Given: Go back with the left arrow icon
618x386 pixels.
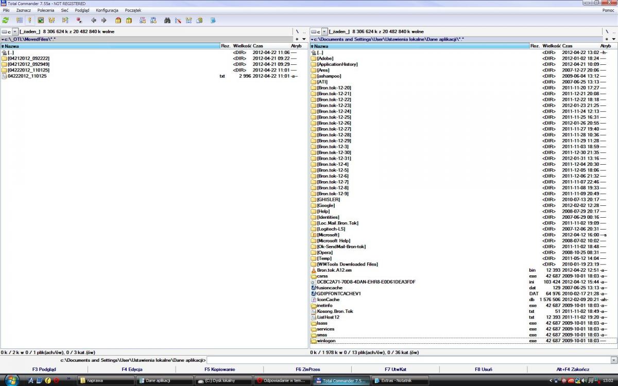Looking at the screenshot, I should (93, 21).
